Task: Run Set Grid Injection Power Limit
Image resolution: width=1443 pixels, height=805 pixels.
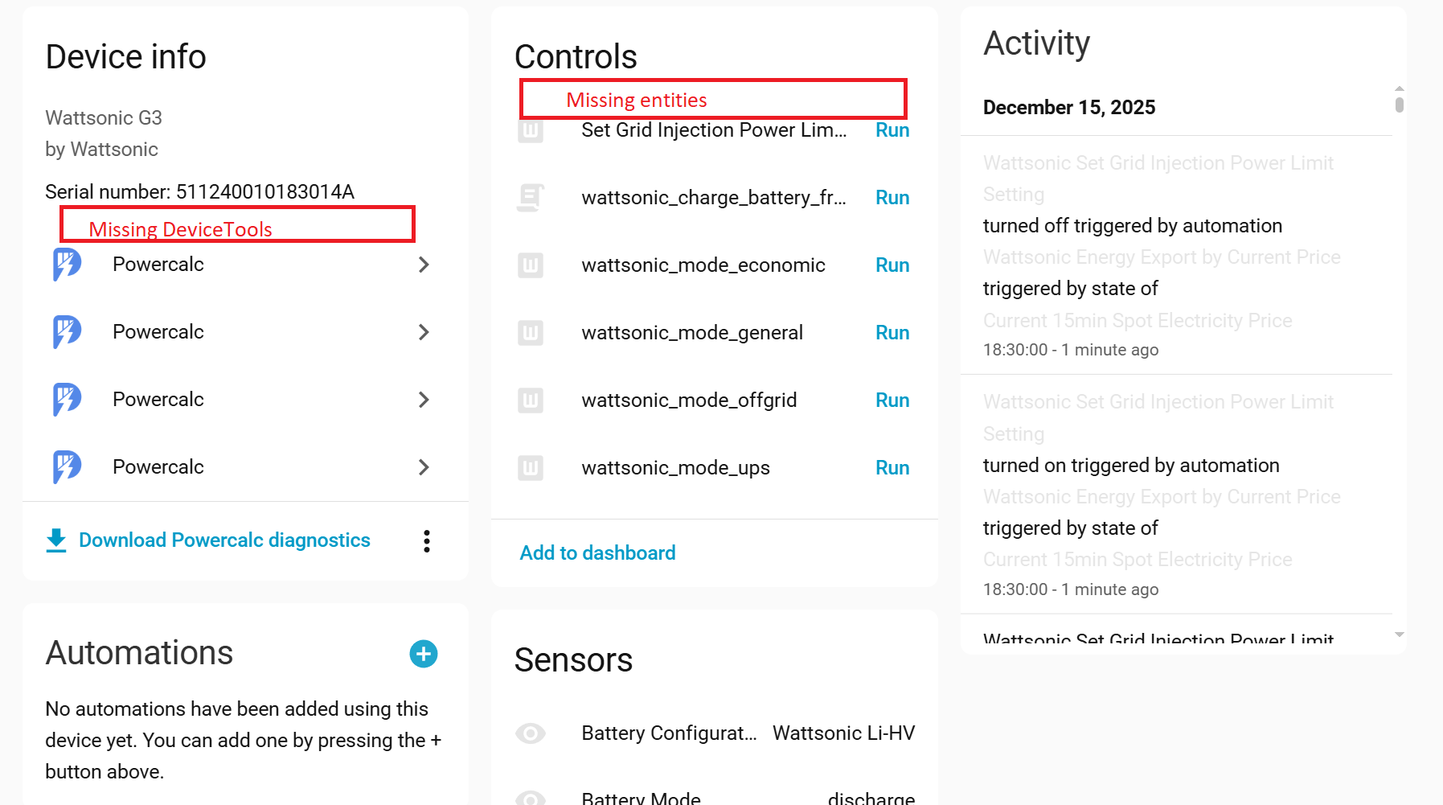Action: tap(892, 130)
